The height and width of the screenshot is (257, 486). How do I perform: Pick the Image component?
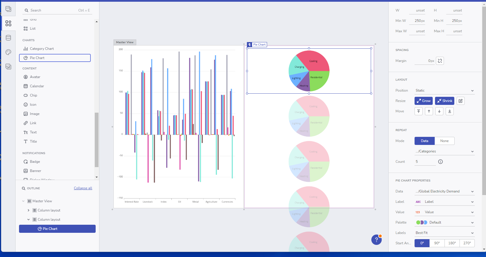(55, 114)
